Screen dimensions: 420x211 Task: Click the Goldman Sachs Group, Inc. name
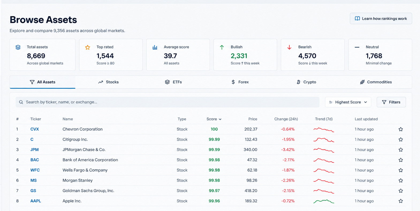pyautogui.click(x=88, y=191)
